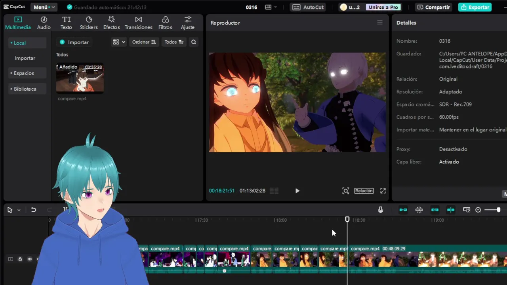Open the layout switcher dropdown
Viewport: 507px width, 285px height.
click(271, 7)
